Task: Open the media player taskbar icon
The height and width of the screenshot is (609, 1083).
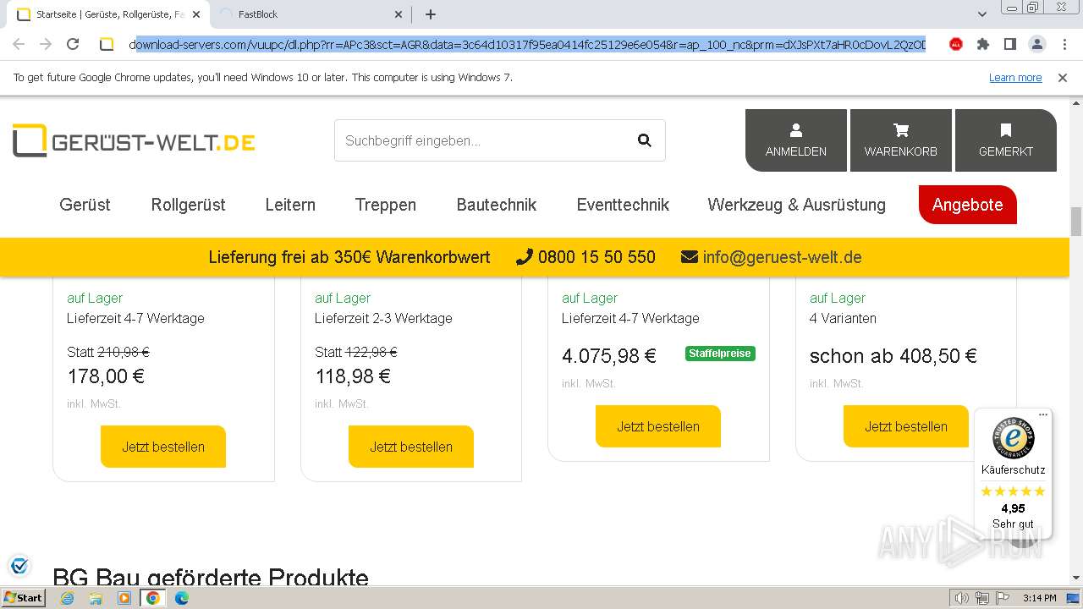Action: pyautogui.click(x=124, y=598)
